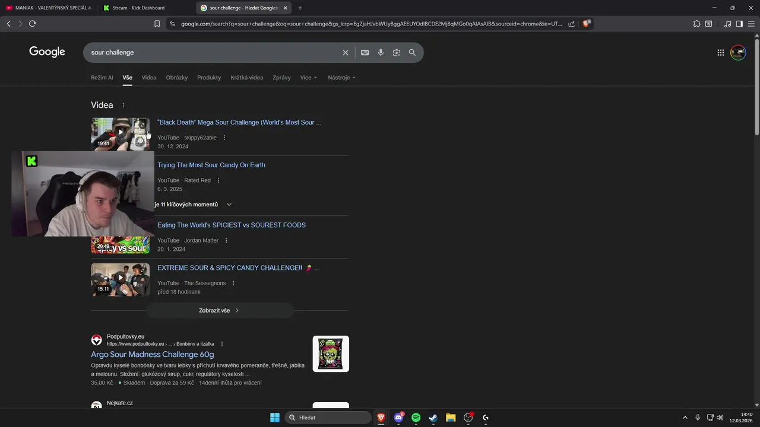Open Steam from the taskbar
This screenshot has height=427, width=760.
(433, 418)
